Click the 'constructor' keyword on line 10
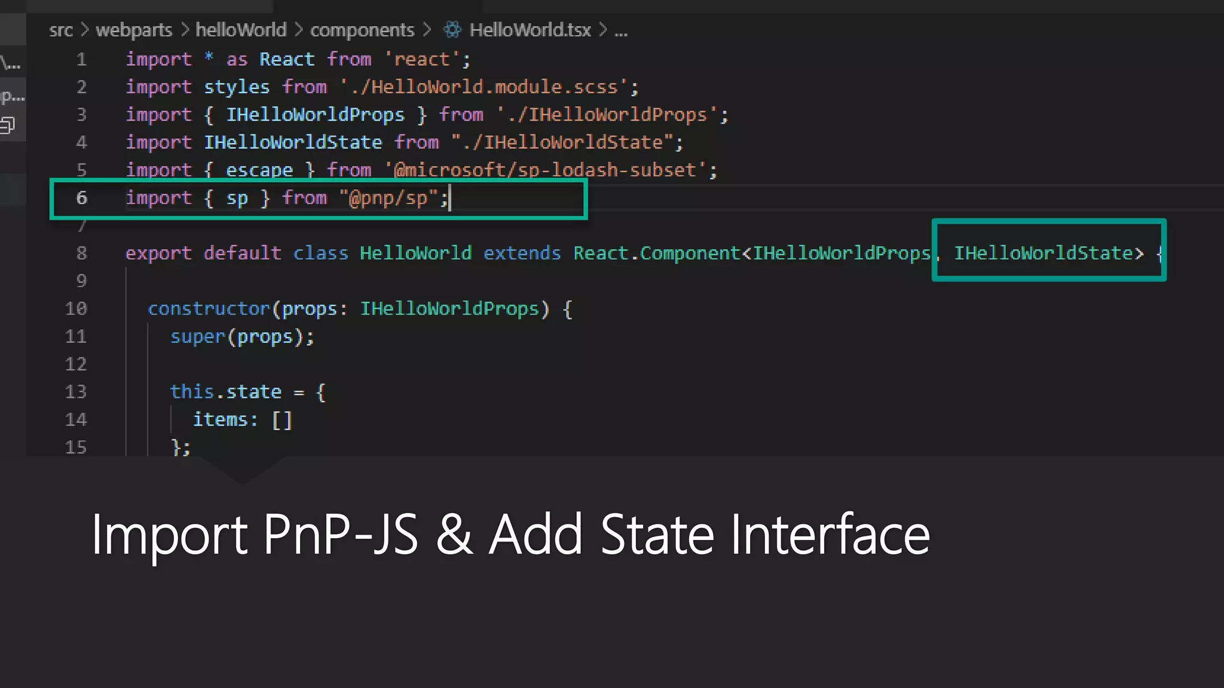Screen dimensions: 1224x688 click(209, 309)
